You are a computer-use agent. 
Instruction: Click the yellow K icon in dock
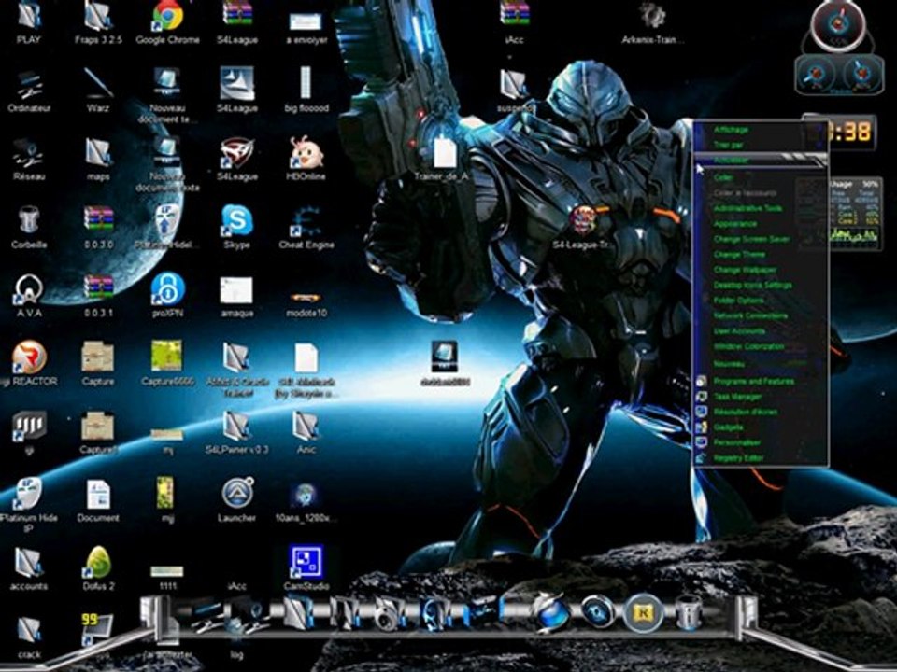point(643,612)
